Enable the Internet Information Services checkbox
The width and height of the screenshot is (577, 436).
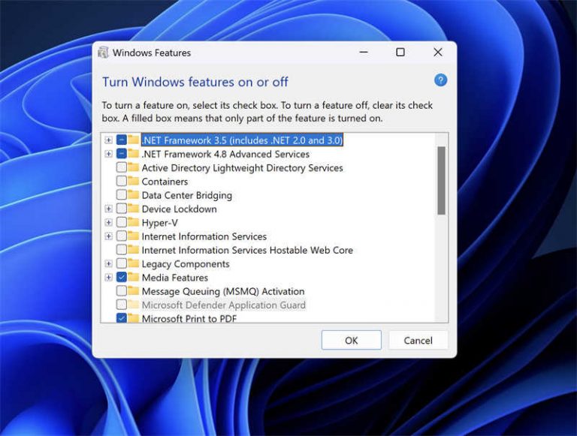tap(122, 236)
